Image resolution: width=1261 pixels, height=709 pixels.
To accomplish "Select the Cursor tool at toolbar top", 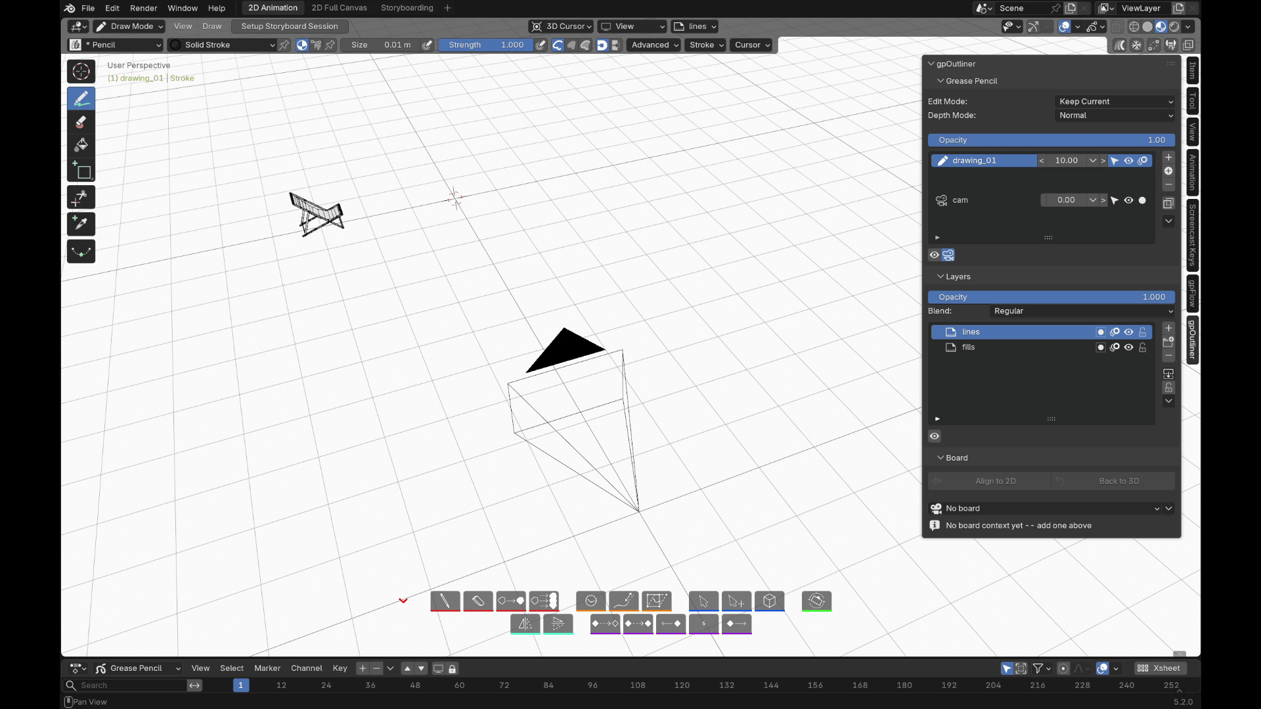I will pyautogui.click(x=81, y=71).
